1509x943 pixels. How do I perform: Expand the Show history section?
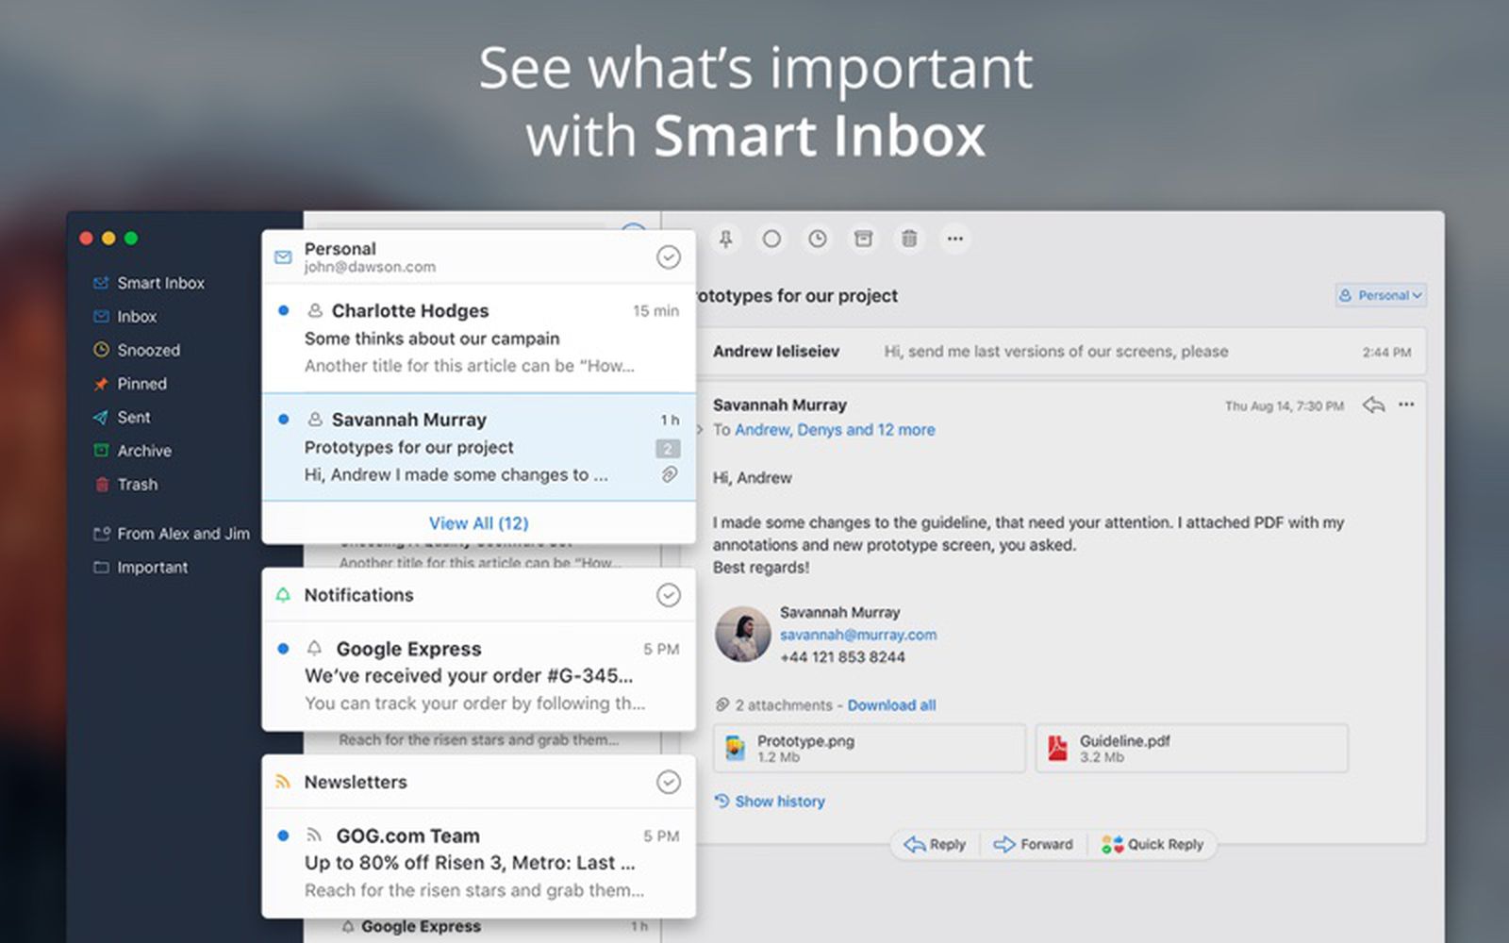tap(779, 802)
